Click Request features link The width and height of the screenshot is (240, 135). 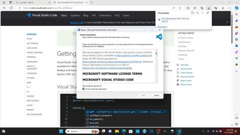[187, 76]
